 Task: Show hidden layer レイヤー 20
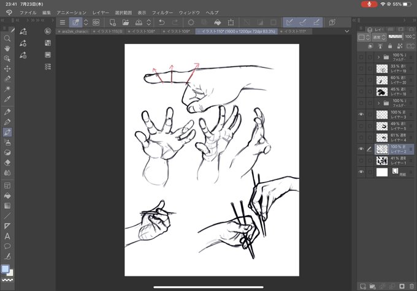361,80
